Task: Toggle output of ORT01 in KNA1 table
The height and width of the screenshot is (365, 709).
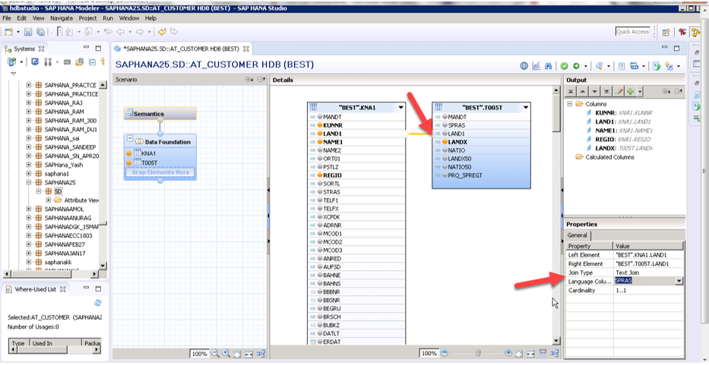Action: click(320, 159)
